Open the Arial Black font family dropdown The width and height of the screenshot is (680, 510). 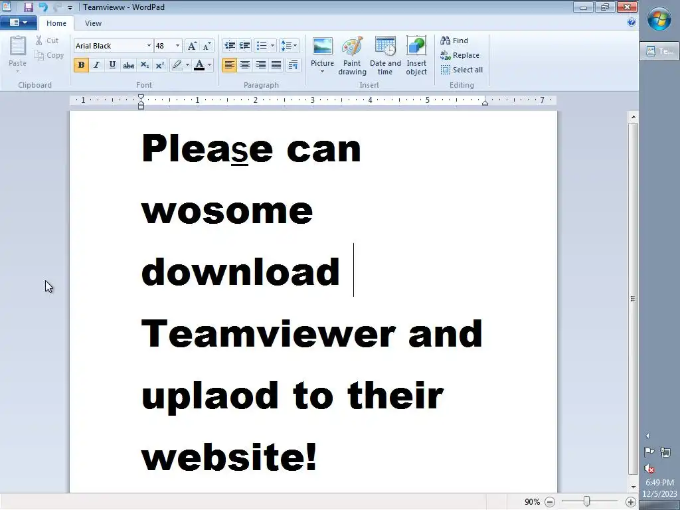click(149, 46)
